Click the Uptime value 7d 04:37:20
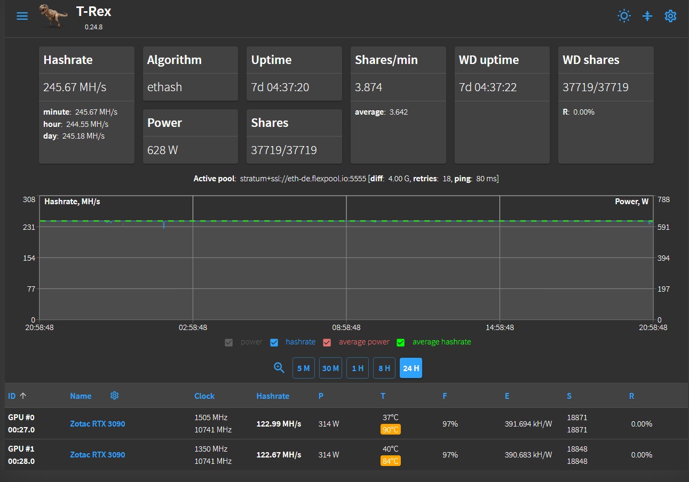 [x=280, y=87]
